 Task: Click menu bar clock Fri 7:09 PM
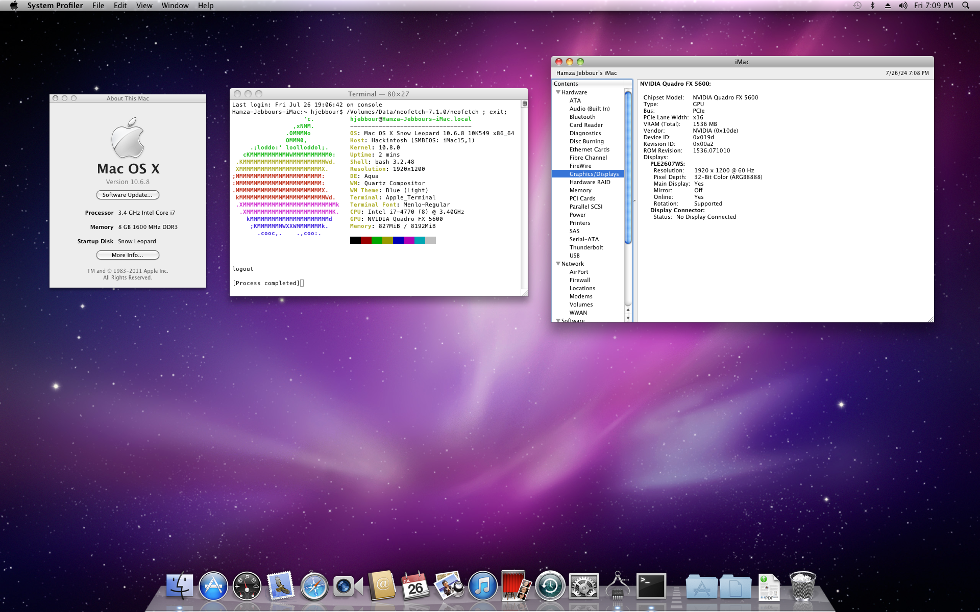934,6
